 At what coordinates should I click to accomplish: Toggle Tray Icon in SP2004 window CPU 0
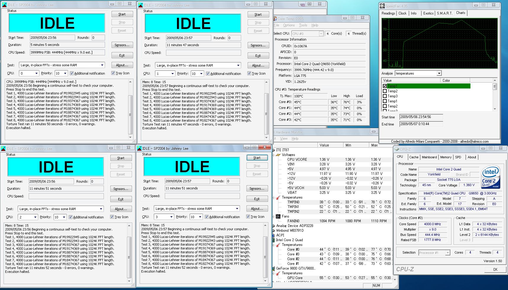click(x=113, y=73)
